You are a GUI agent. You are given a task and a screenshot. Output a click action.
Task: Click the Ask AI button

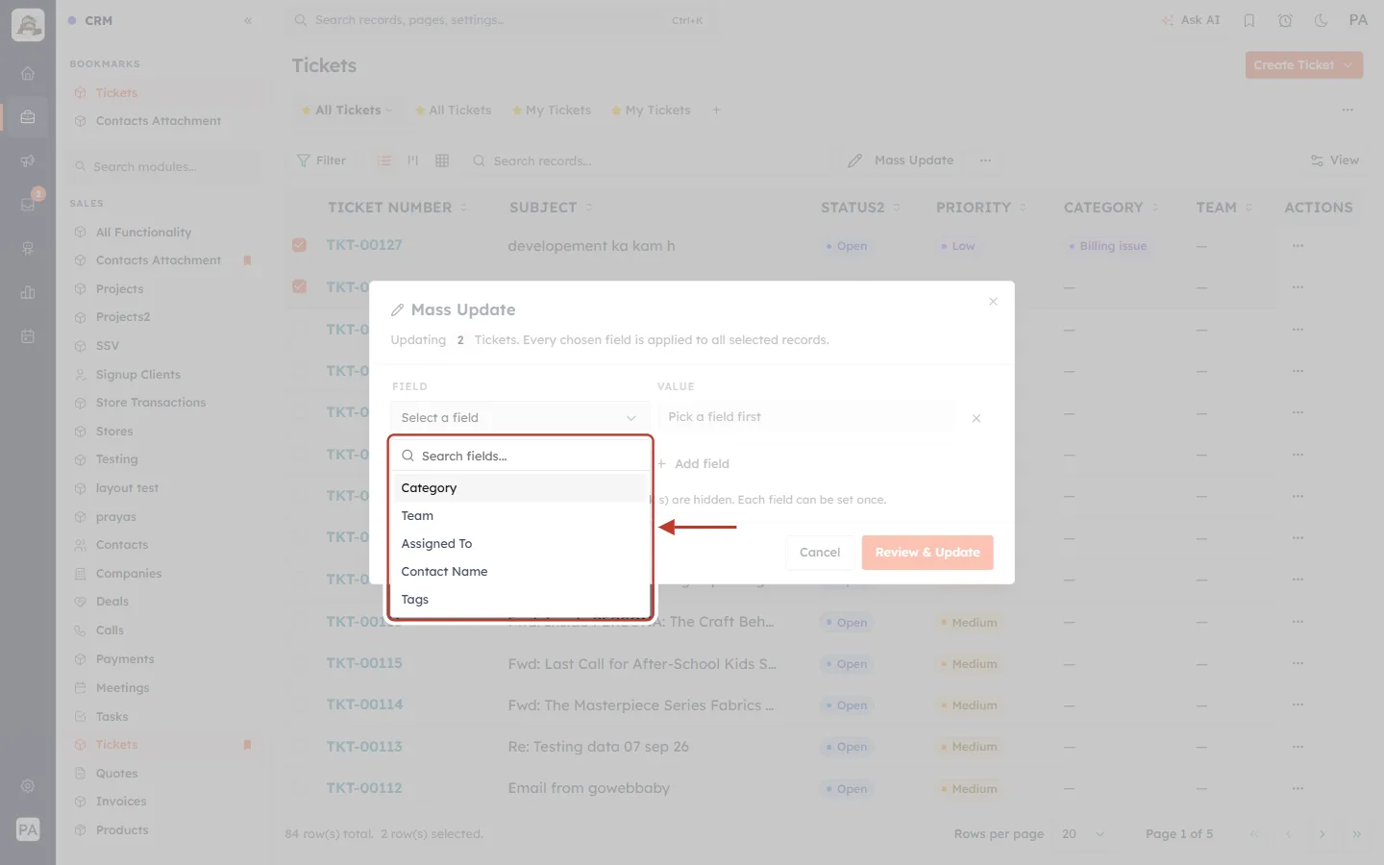1191,20
